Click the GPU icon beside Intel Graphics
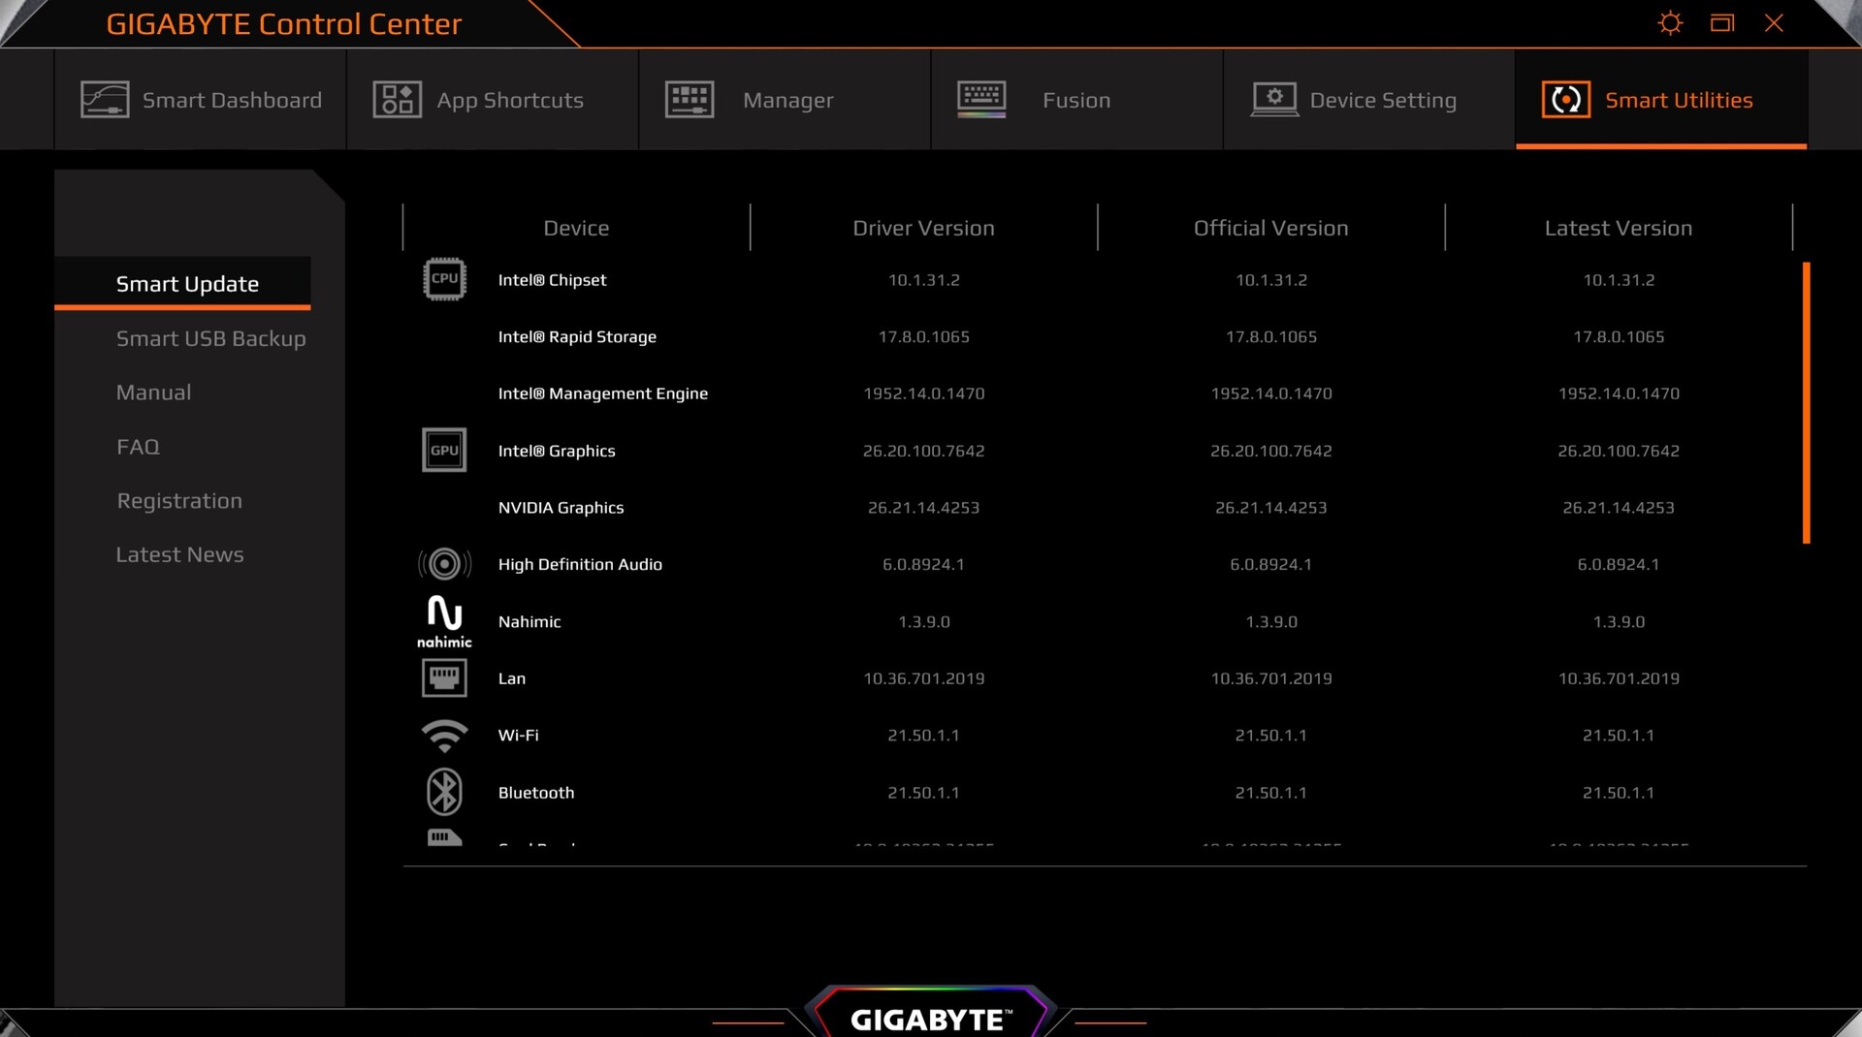This screenshot has height=1037, width=1862. click(x=444, y=450)
